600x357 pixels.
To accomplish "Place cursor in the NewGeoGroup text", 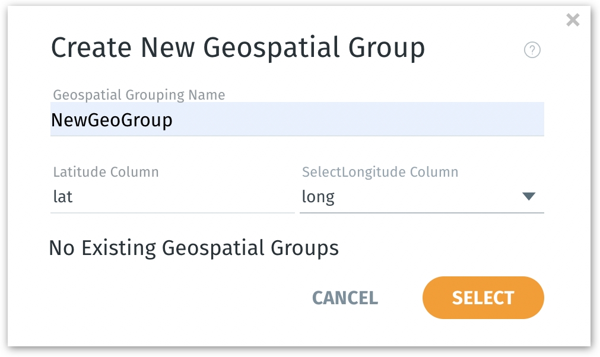I will pyautogui.click(x=112, y=120).
